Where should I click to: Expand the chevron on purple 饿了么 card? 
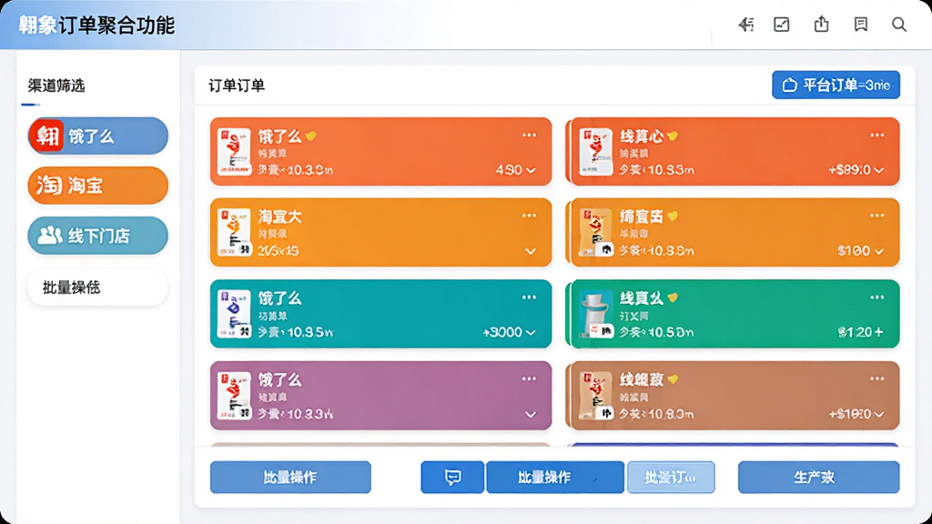[x=531, y=414]
